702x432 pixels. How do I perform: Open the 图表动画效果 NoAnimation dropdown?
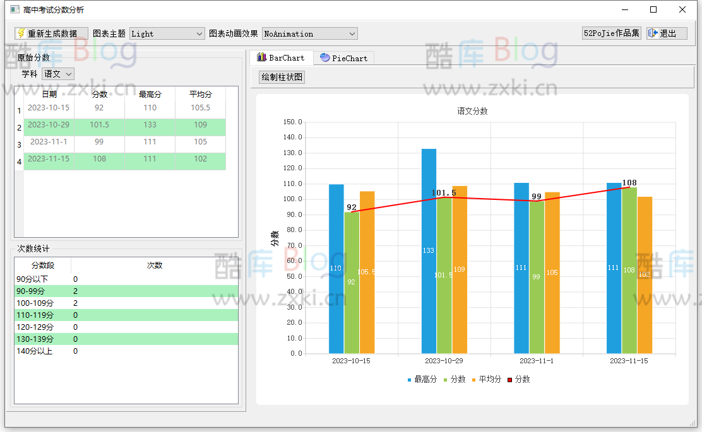(x=309, y=33)
